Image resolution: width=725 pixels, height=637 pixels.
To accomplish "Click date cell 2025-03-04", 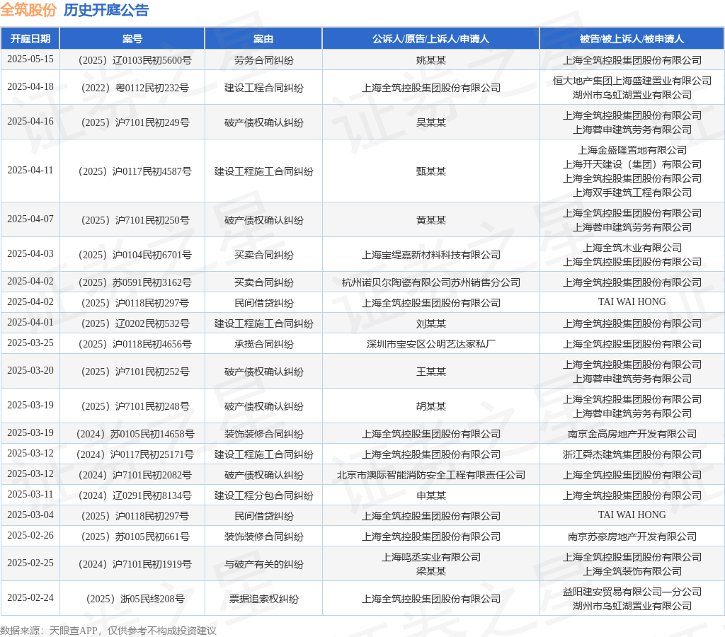I will tap(30, 515).
